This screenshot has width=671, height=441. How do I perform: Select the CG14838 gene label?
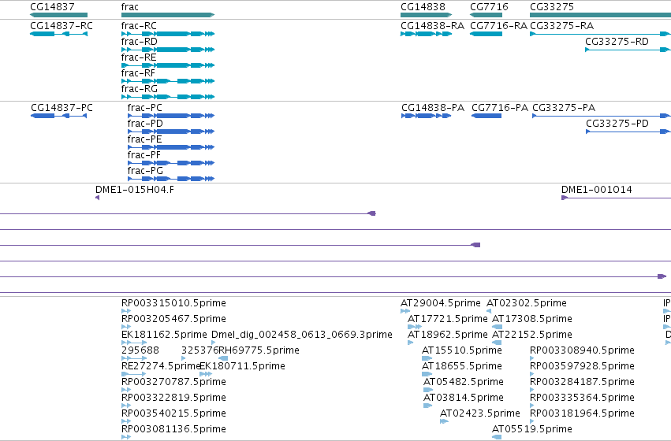pyautogui.click(x=423, y=7)
